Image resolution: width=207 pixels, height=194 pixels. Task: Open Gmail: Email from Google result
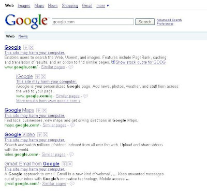(x=32, y=164)
